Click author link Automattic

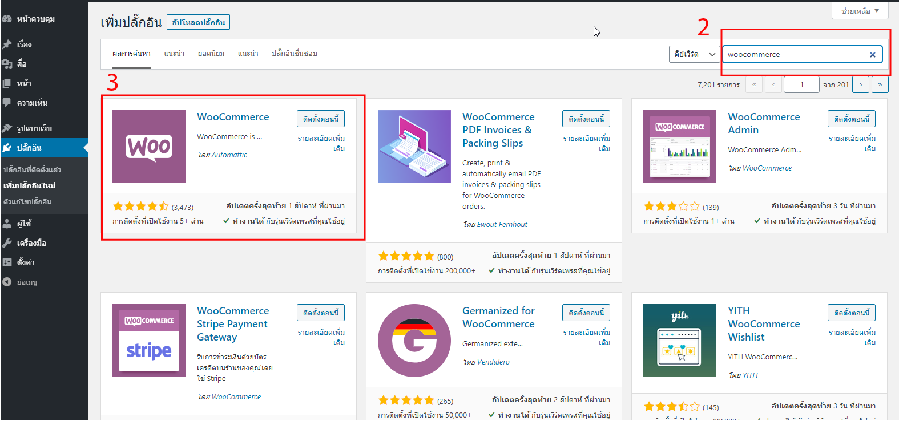pos(229,155)
